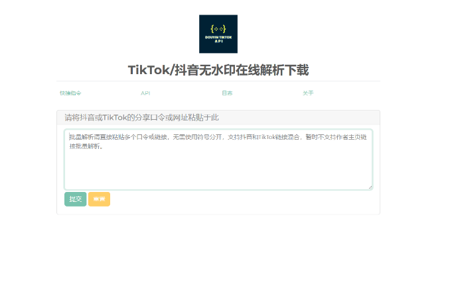This screenshot has width=454, height=282.
Task: Open the 快捷指令 link
Action: click(70, 93)
